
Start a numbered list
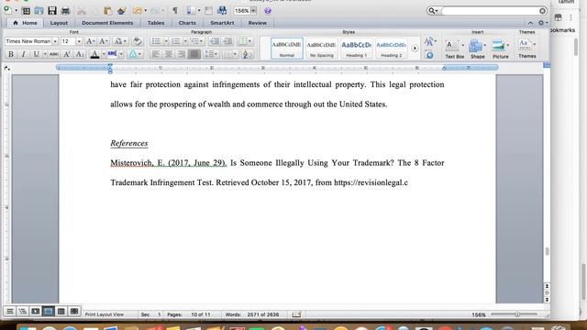pos(176,41)
